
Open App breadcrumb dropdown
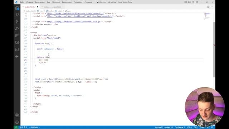click(x=68, y=11)
